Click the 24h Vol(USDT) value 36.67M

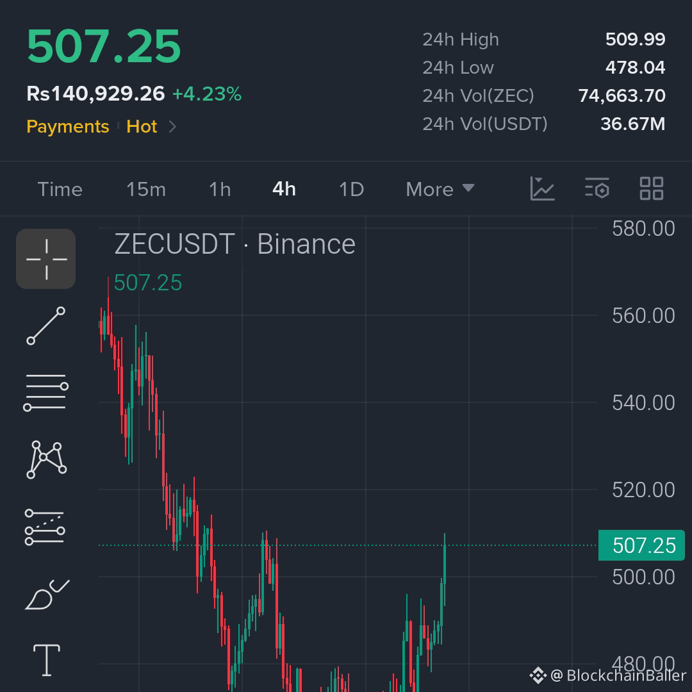click(633, 124)
